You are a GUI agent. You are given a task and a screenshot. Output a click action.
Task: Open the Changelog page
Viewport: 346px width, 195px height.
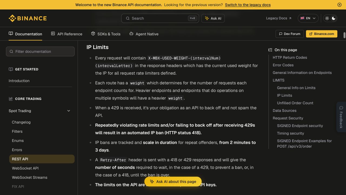21,122
